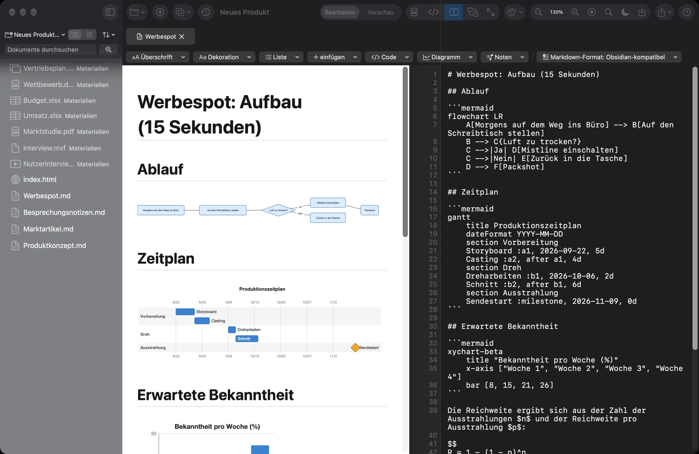Click the Dokumente durchsuchen search field
The width and height of the screenshot is (699, 454).
pos(50,50)
